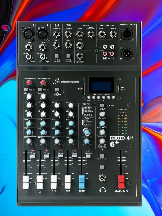
Task: Click the channel 2 gain knob
Action: click(x=43, y=57)
